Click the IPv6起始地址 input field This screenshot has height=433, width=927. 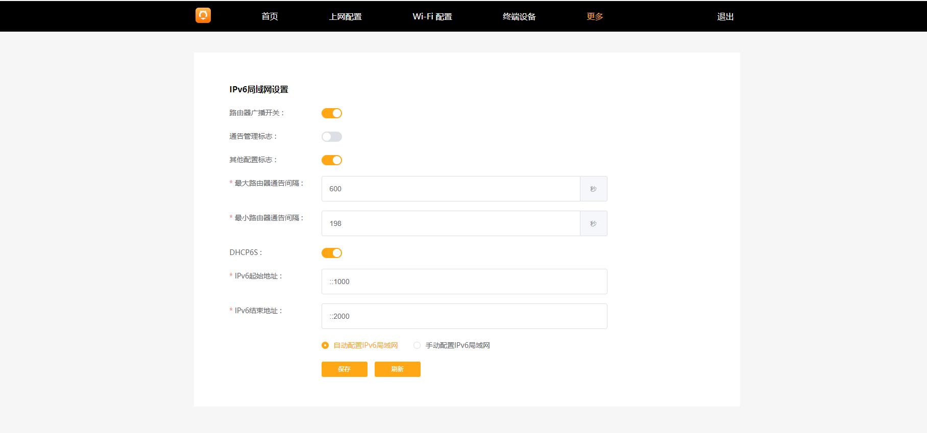465,282
